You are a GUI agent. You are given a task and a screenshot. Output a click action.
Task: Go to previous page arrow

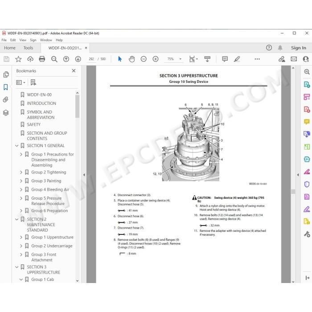click(66, 59)
